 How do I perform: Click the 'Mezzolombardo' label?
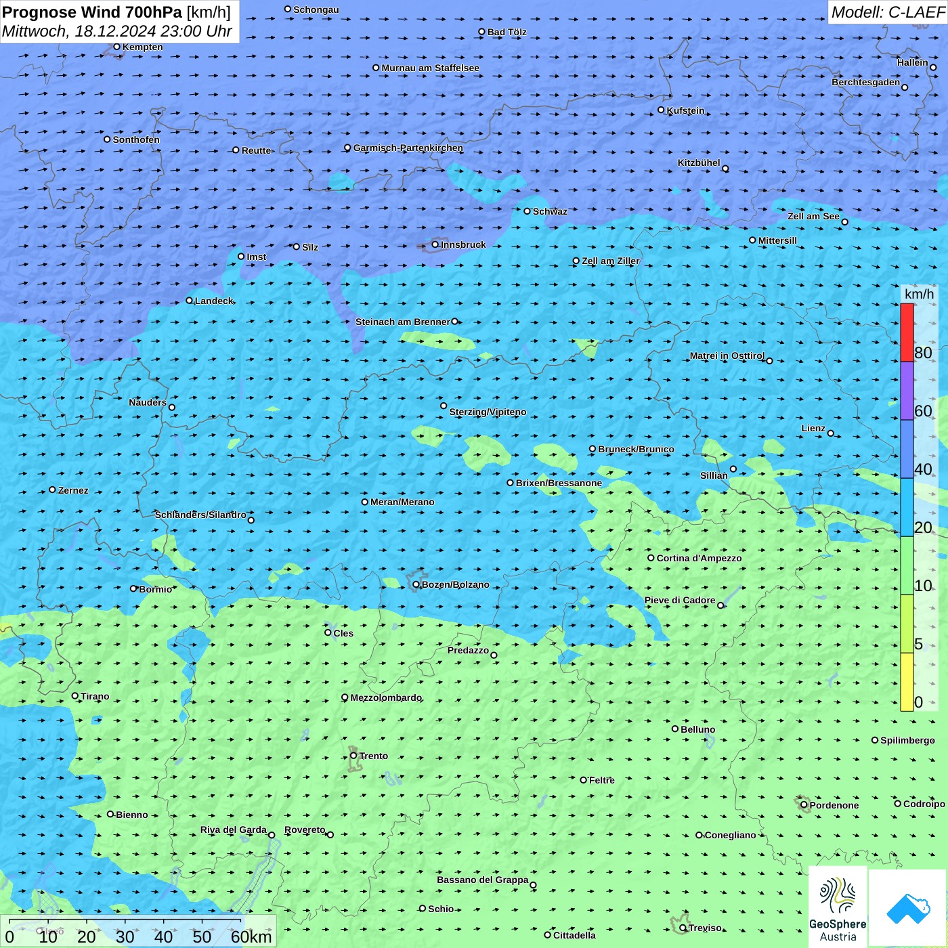point(386,697)
